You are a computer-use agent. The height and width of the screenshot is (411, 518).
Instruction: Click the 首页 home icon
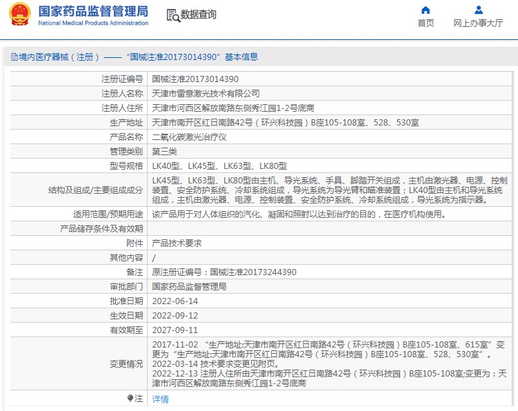click(426, 10)
